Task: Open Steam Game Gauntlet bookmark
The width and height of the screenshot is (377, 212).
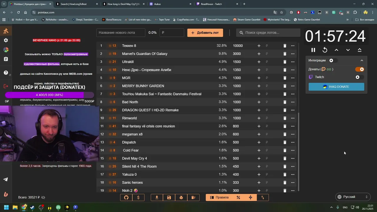Action: [247, 20]
